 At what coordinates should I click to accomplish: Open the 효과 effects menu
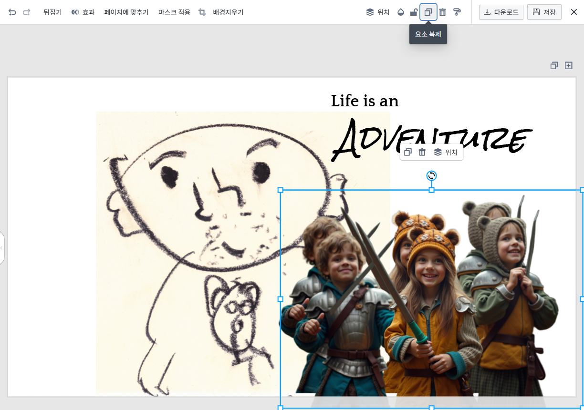coord(83,12)
